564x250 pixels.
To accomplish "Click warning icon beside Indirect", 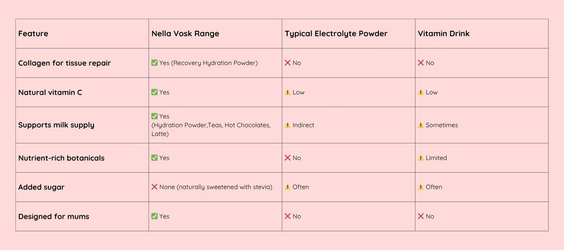I will [x=288, y=125].
